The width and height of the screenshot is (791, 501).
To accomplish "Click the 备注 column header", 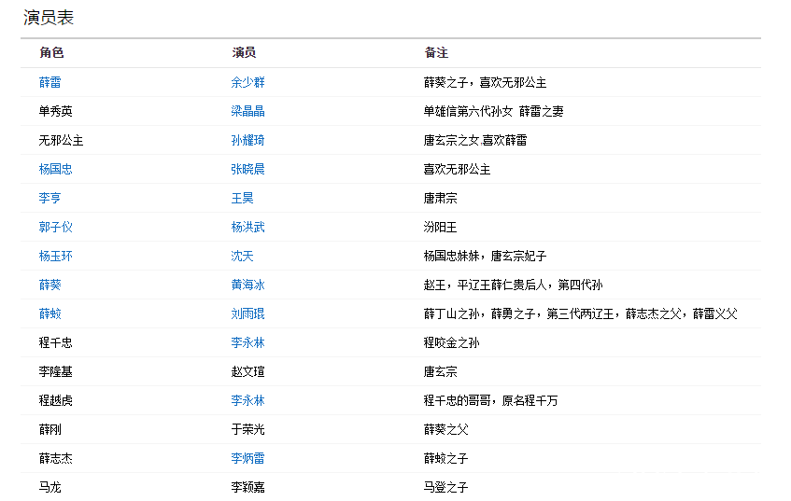I will click(436, 52).
